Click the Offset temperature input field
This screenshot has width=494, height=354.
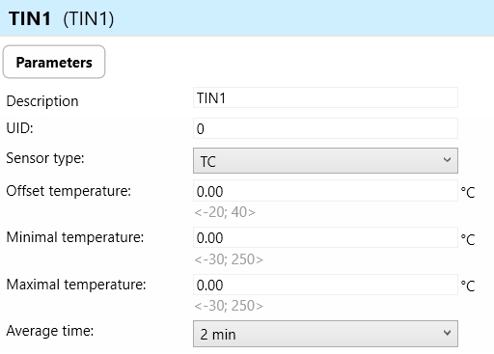tap(325, 191)
